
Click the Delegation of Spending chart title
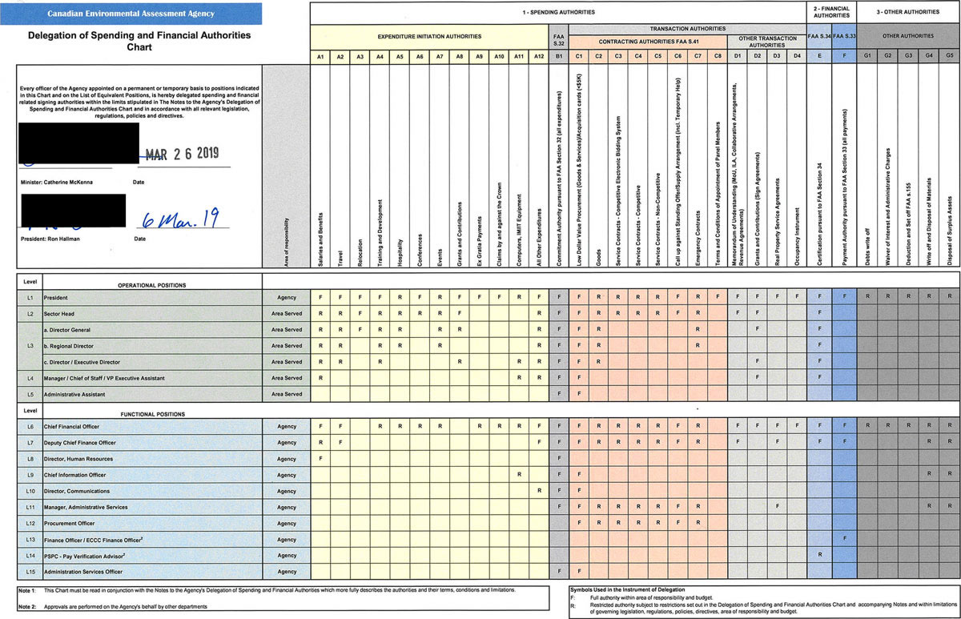(x=139, y=41)
